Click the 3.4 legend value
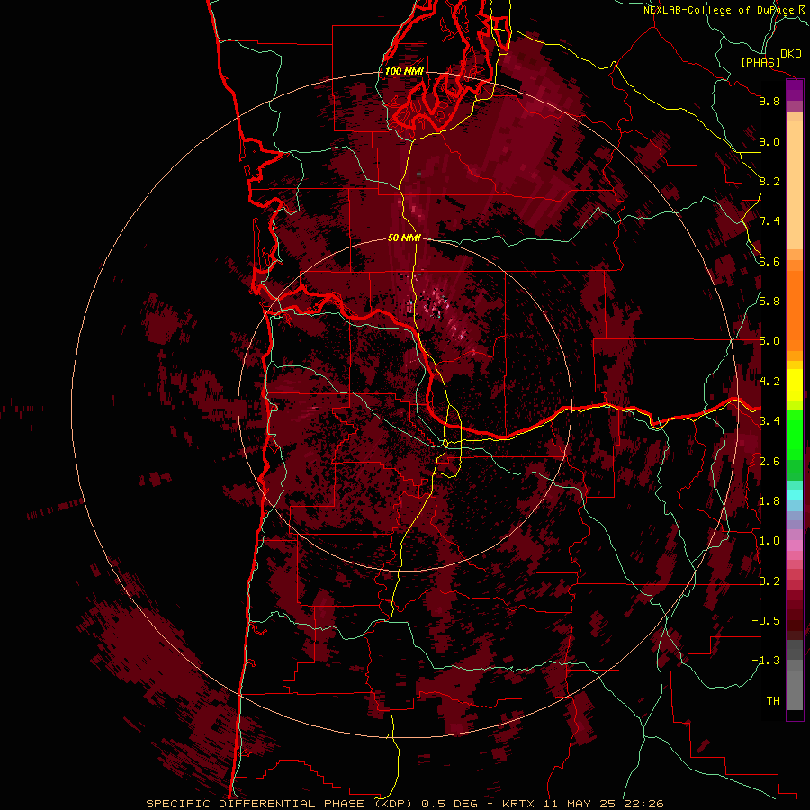 [769, 421]
